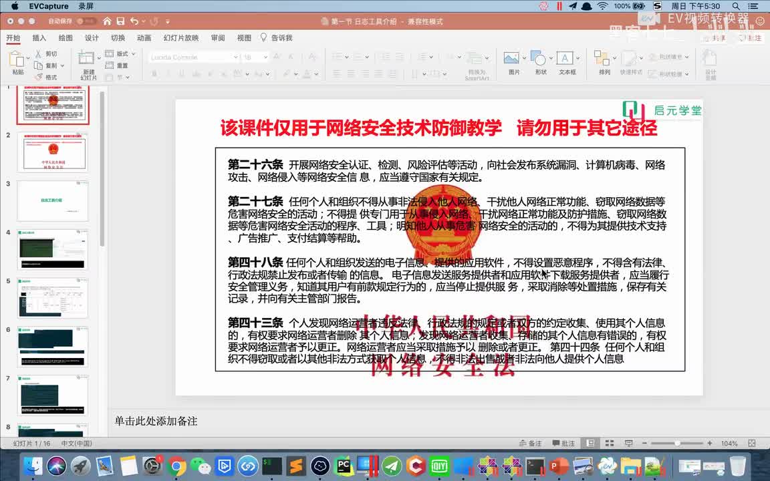Switch to the 动画 animations tab
Screen dimensions: 770x481
click(x=144, y=38)
